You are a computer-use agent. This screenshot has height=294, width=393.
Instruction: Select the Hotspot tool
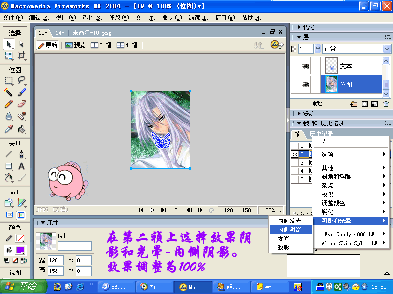9,203
